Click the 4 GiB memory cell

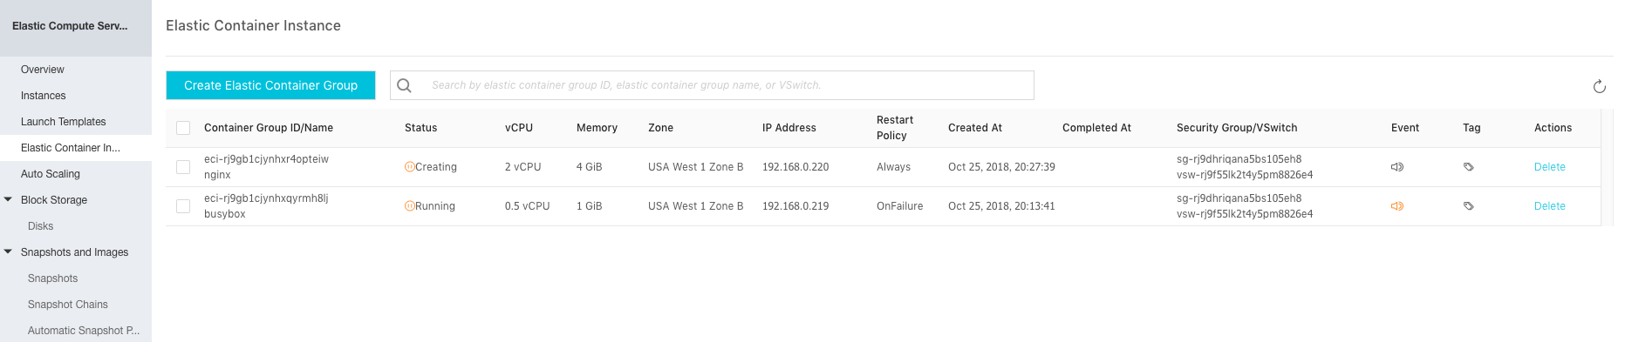click(x=589, y=167)
